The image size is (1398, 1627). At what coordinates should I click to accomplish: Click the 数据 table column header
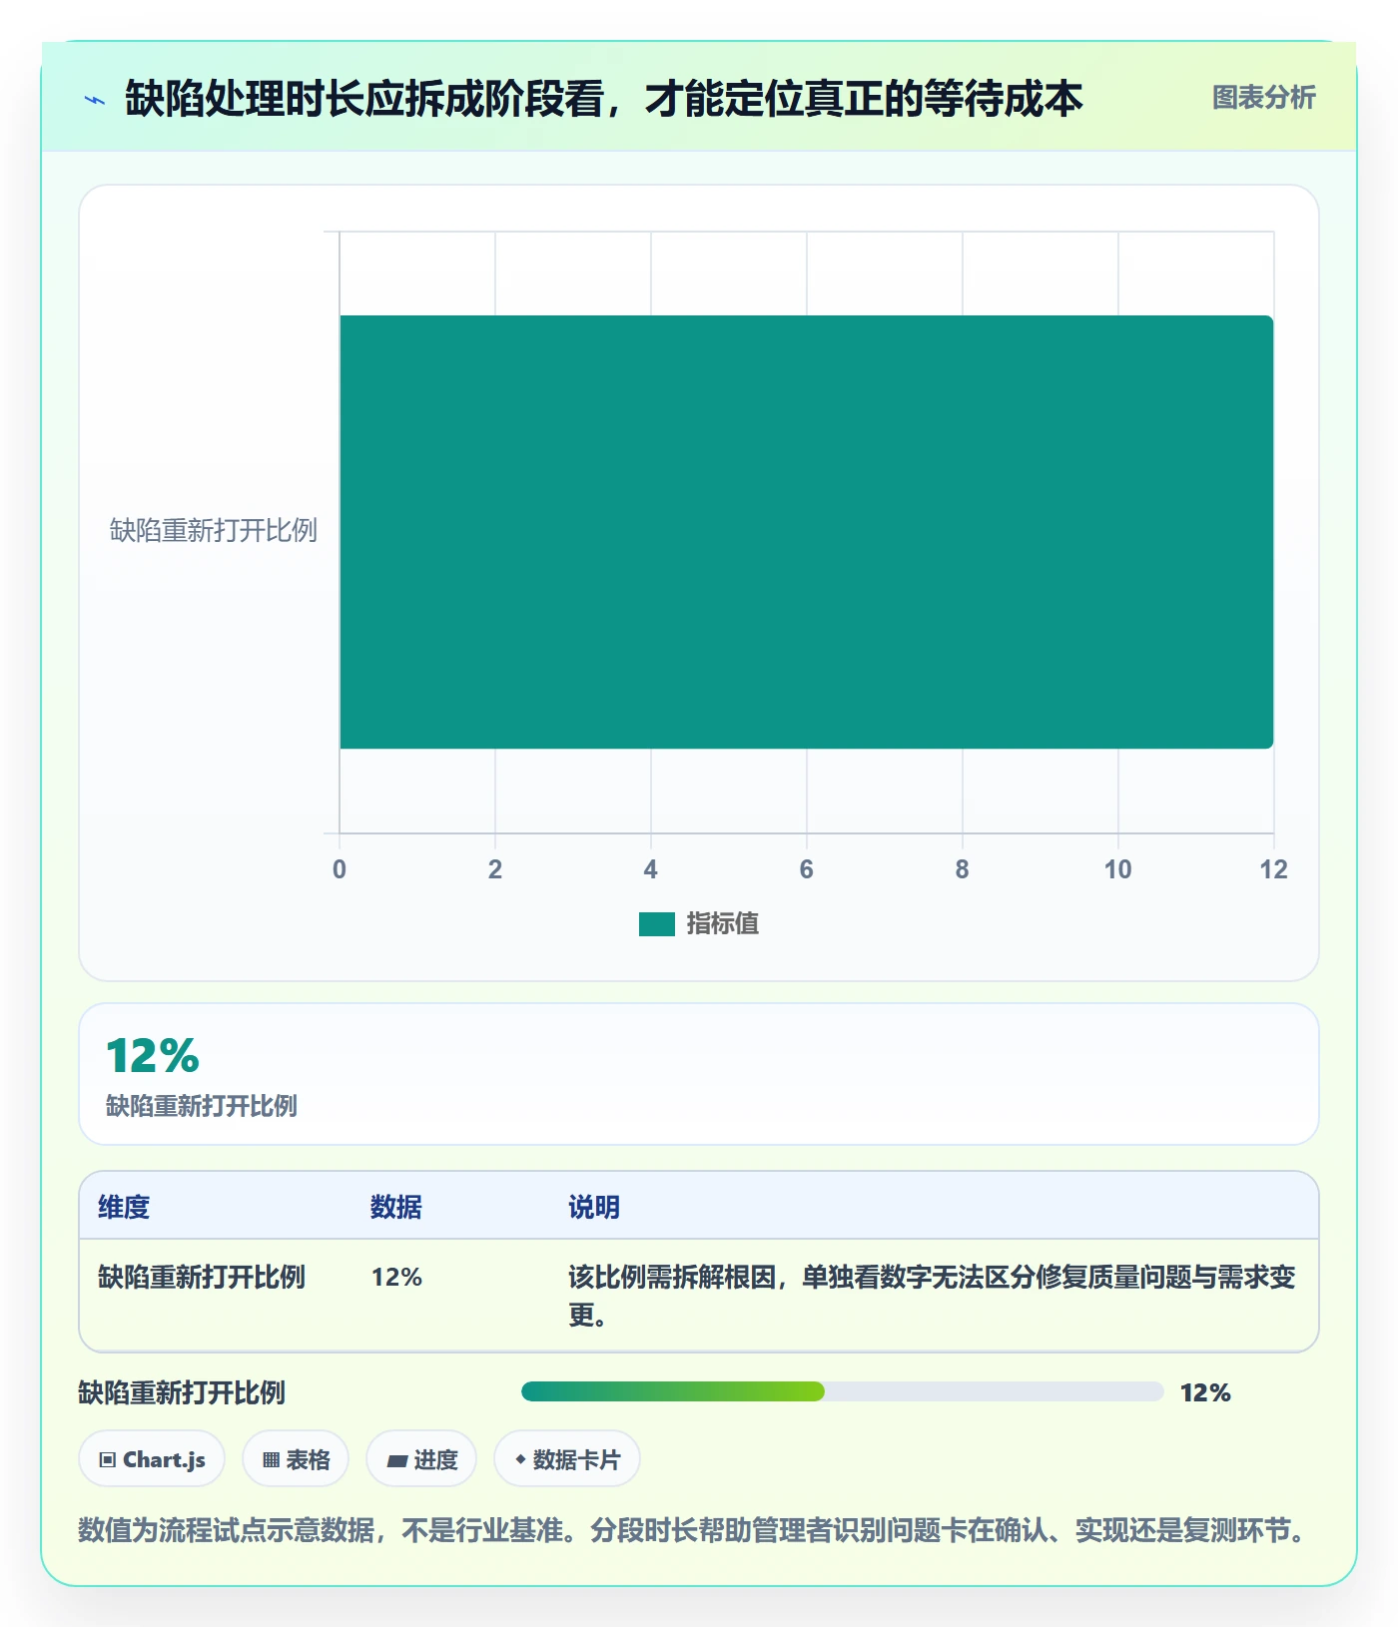point(395,1207)
